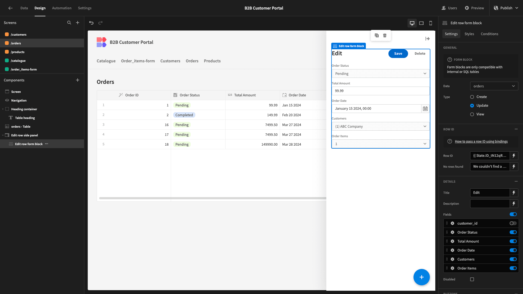523x294 pixels.
Task: Add a new screen with plus icon
Action: coord(78,23)
